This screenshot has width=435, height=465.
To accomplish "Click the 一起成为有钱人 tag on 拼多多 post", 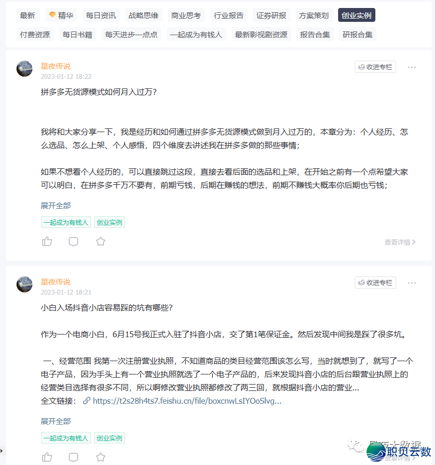I will pos(66,222).
